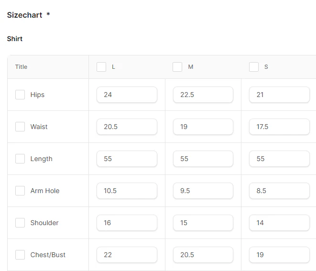
Task: Click the Waist L field showing 20.5
Action: [x=127, y=127]
